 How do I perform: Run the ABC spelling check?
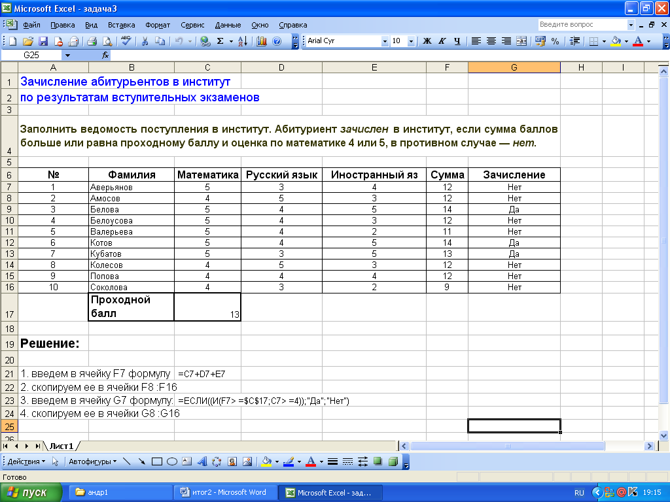click(126, 41)
